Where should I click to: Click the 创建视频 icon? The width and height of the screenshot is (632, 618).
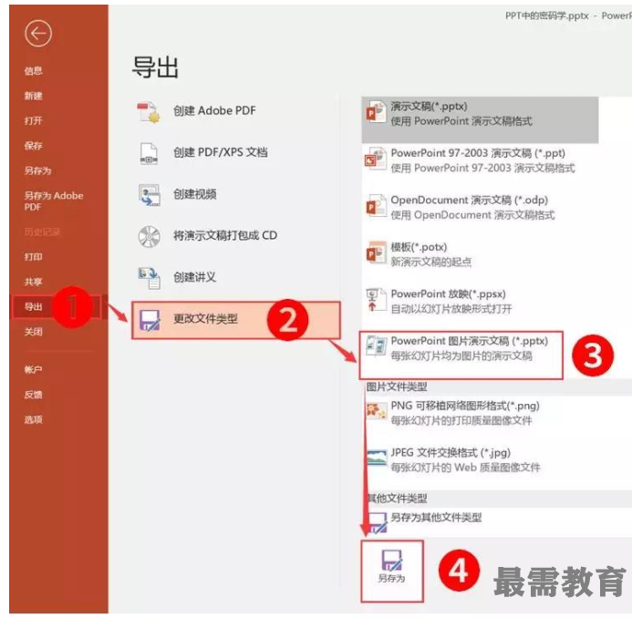[x=150, y=195]
